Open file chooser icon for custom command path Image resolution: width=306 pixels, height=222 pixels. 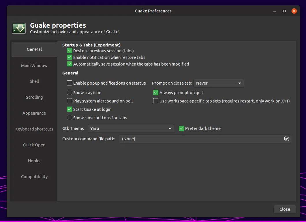pos(286,139)
